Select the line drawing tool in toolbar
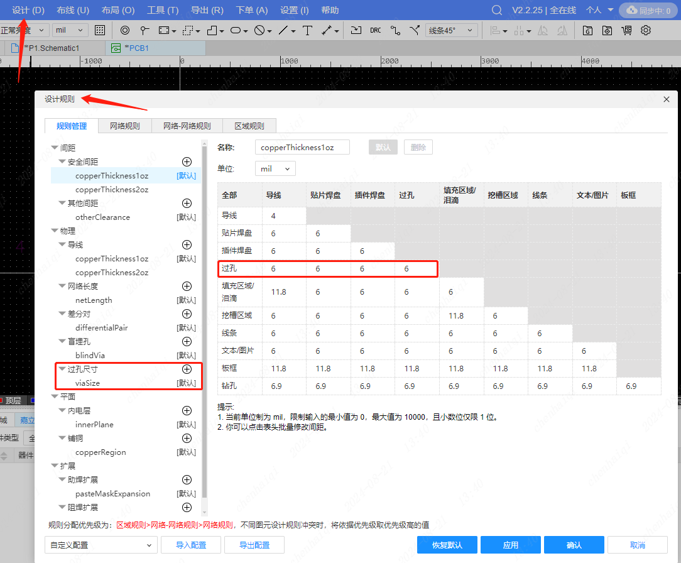The width and height of the screenshot is (681, 563). [x=283, y=30]
